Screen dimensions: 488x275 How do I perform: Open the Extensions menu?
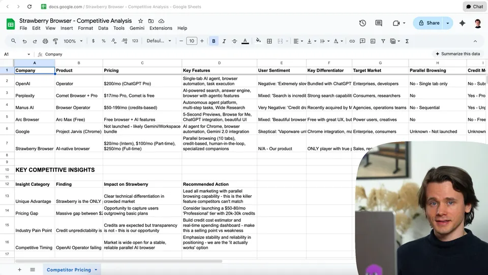click(x=161, y=28)
